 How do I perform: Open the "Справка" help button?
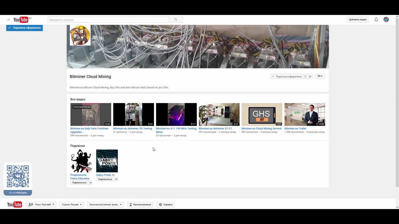(x=166, y=204)
